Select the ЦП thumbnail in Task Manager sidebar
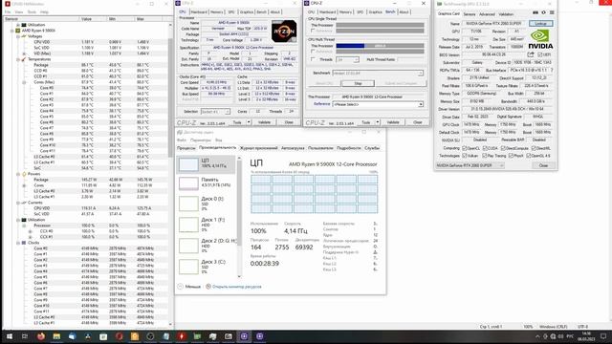This screenshot has height=344, width=612. pos(188,164)
